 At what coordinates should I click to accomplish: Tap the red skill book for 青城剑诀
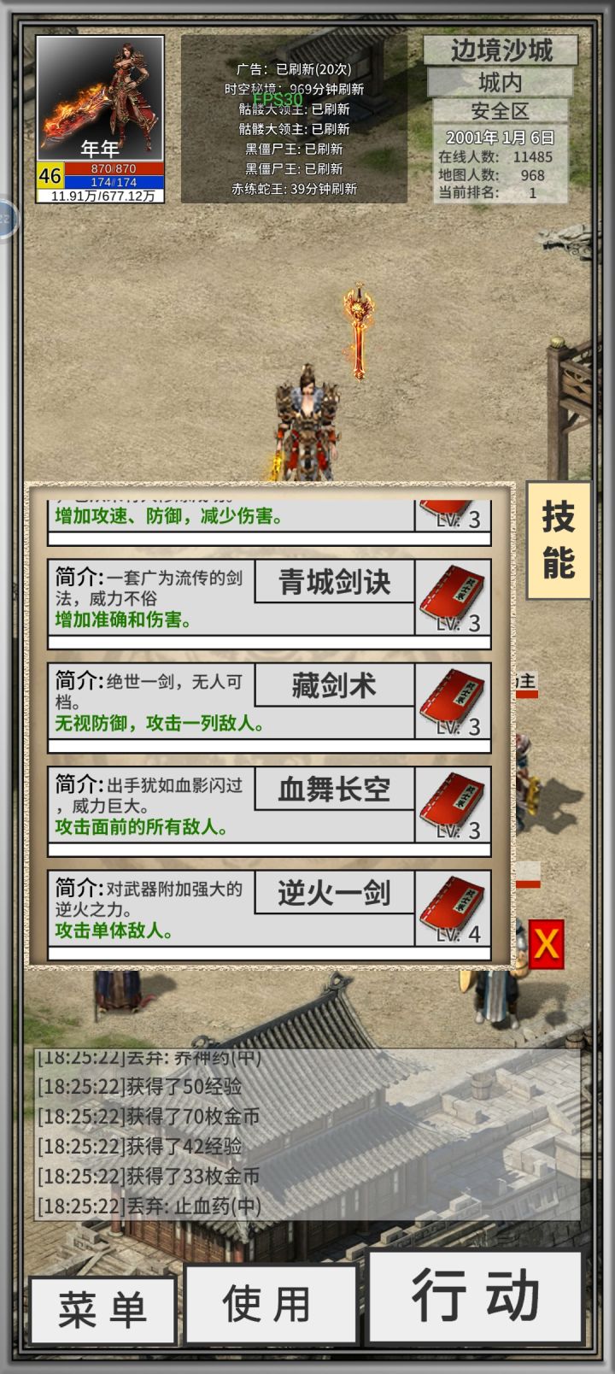point(453,596)
